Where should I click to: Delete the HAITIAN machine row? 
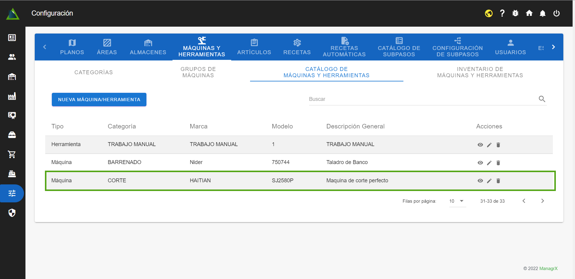(x=498, y=181)
